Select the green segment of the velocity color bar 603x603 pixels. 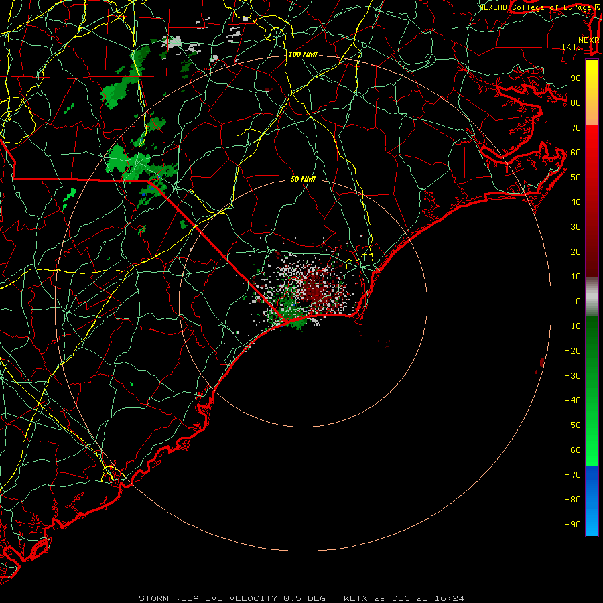[592, 391]
